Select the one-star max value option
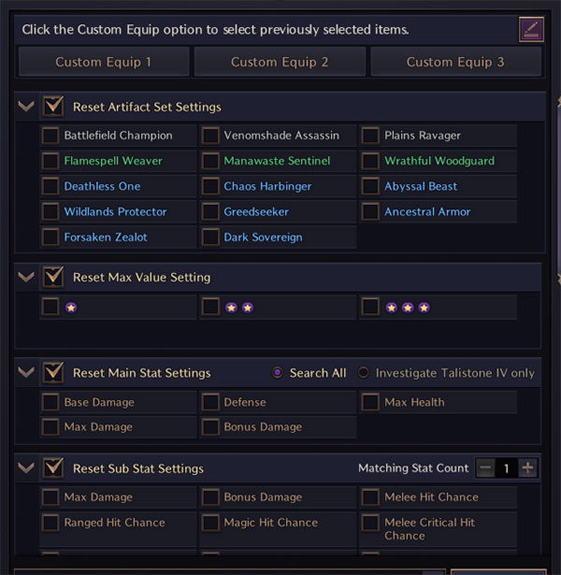561x575 pixels. point(50,307)
